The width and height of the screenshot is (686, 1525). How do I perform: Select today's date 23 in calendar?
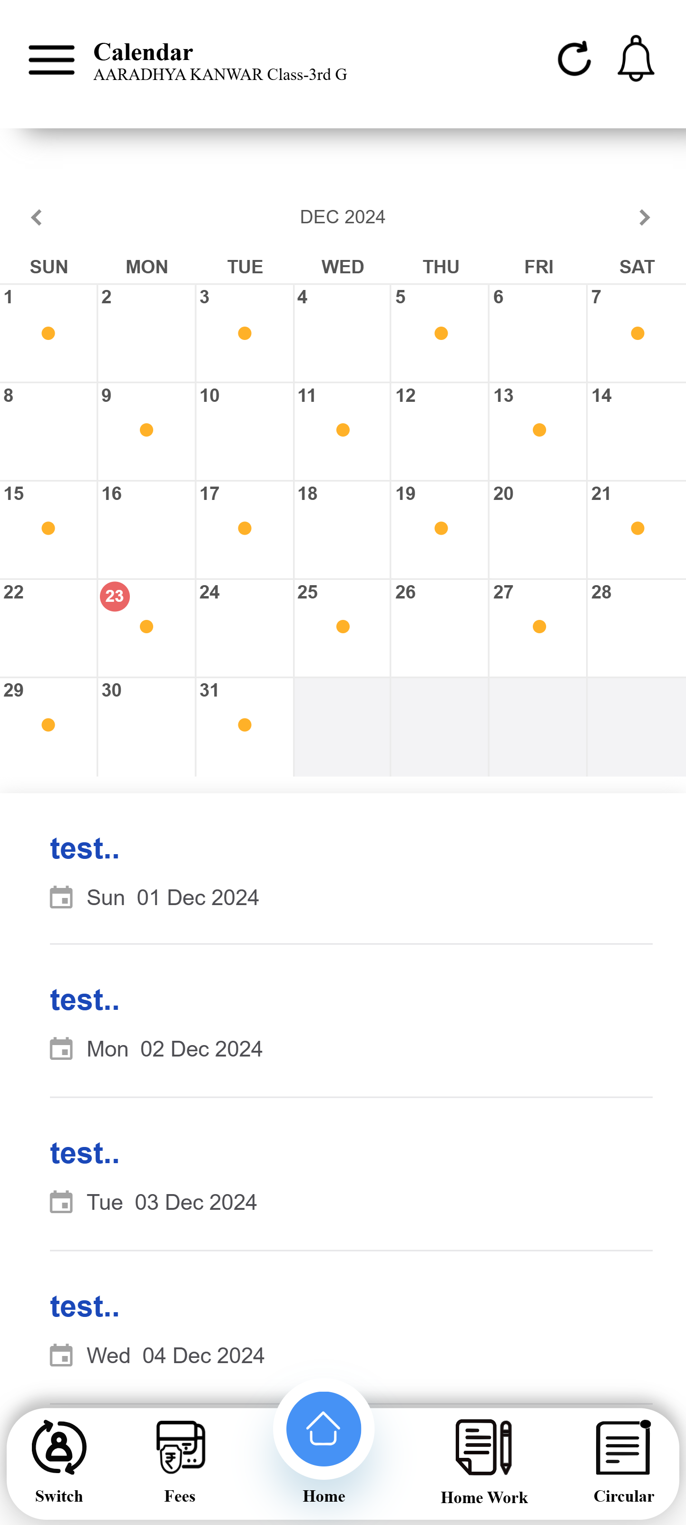(x=115, y=596)
